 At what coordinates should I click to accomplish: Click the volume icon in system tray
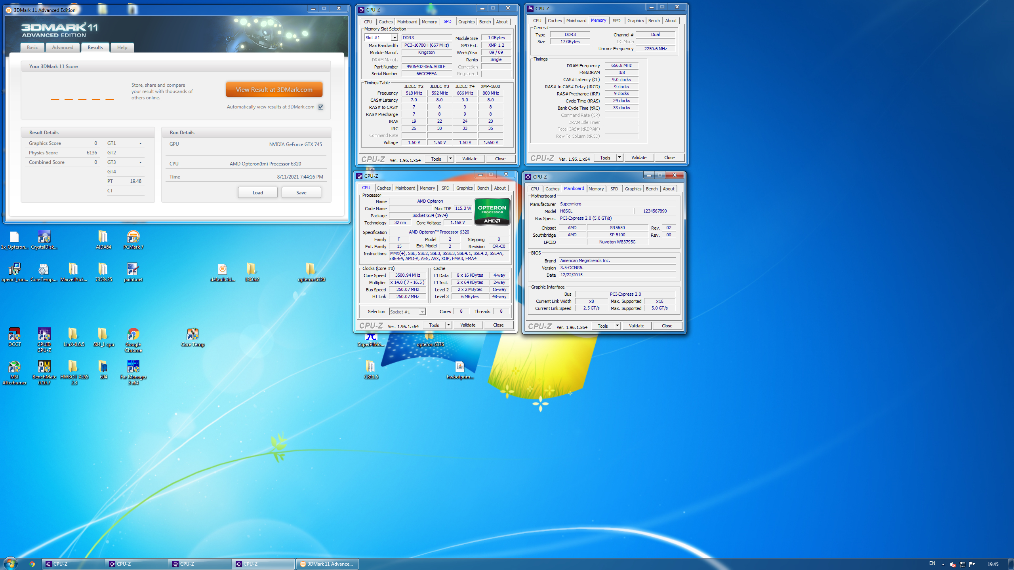[953, 564]
